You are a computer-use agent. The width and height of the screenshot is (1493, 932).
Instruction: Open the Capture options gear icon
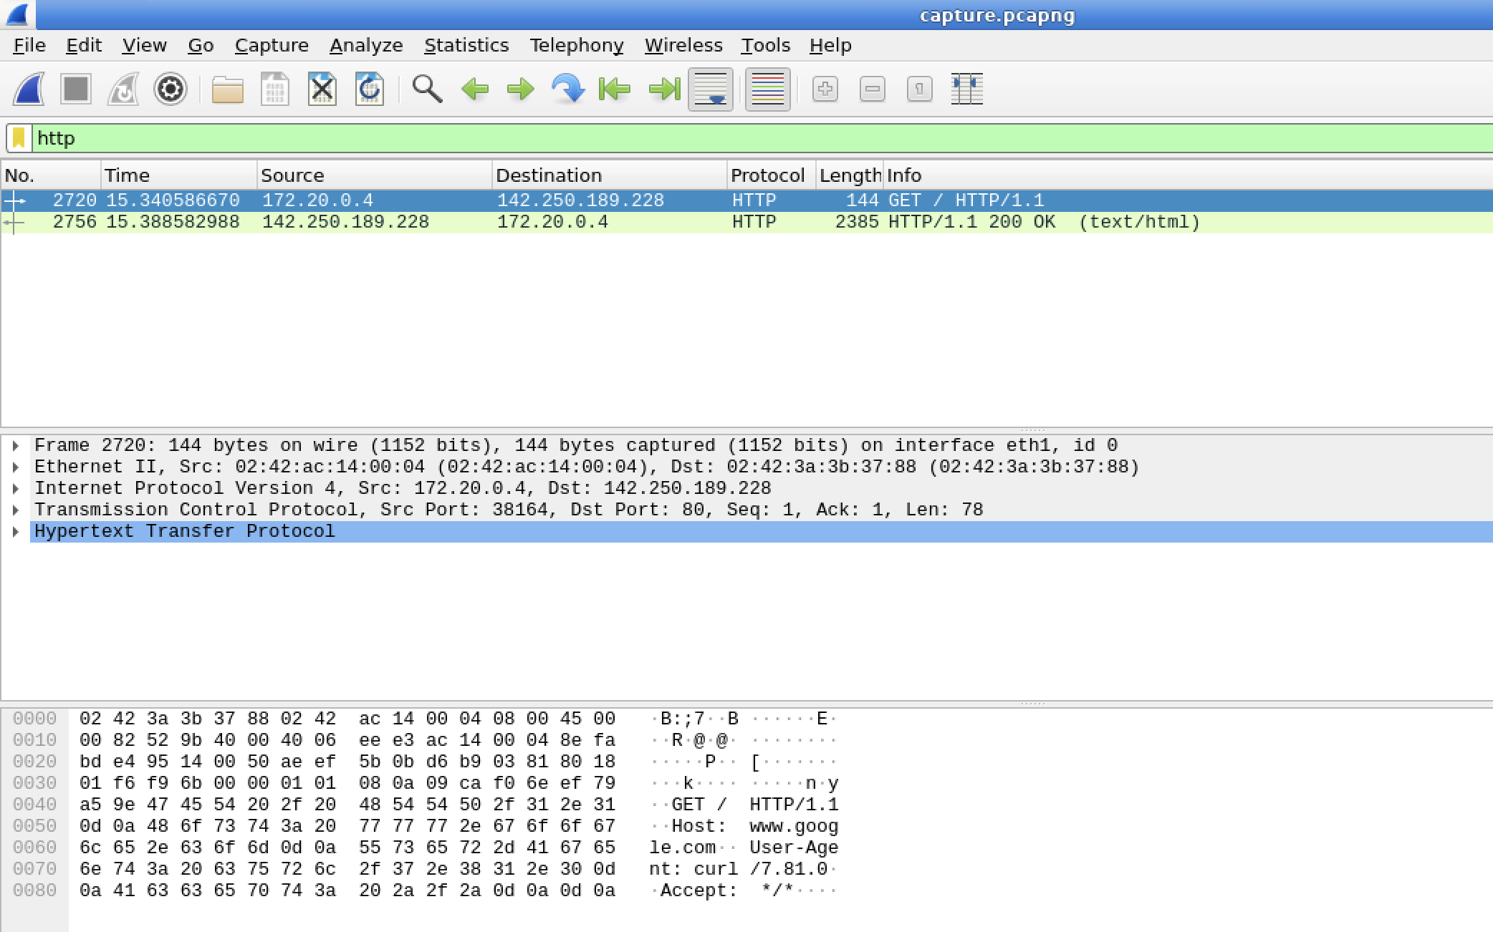pos(171,89)
